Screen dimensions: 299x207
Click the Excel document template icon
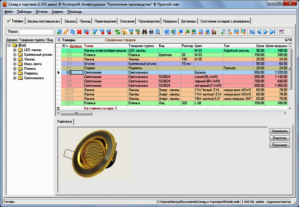click(173, 32)
